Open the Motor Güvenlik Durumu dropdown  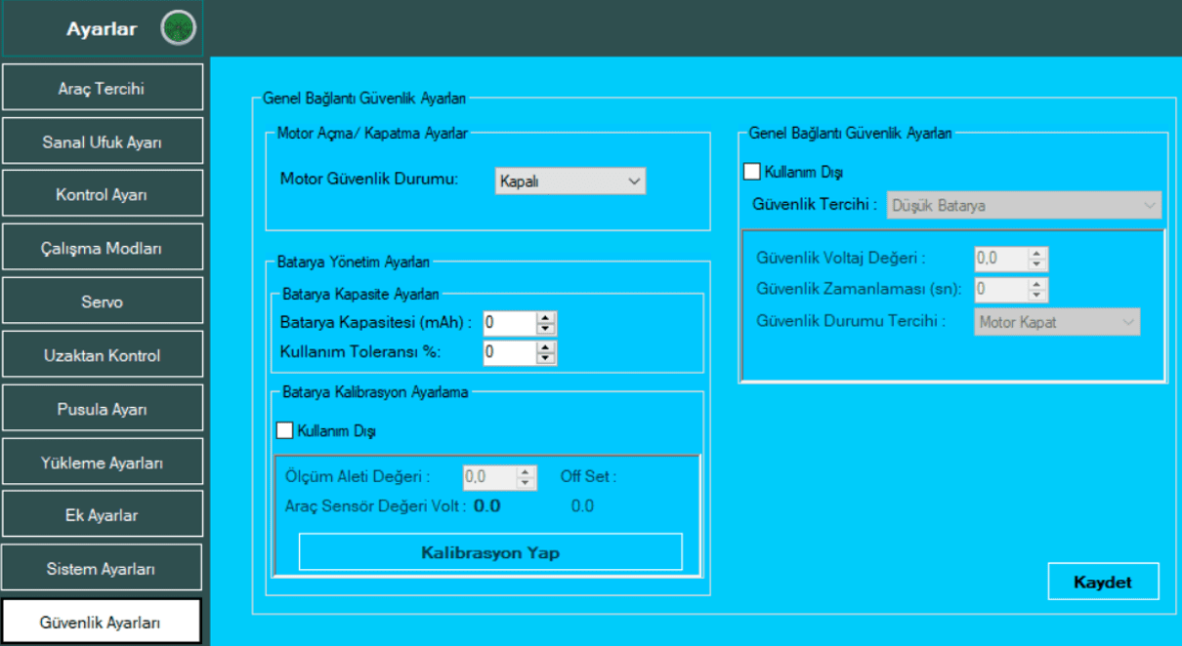(x=570, y=181)
